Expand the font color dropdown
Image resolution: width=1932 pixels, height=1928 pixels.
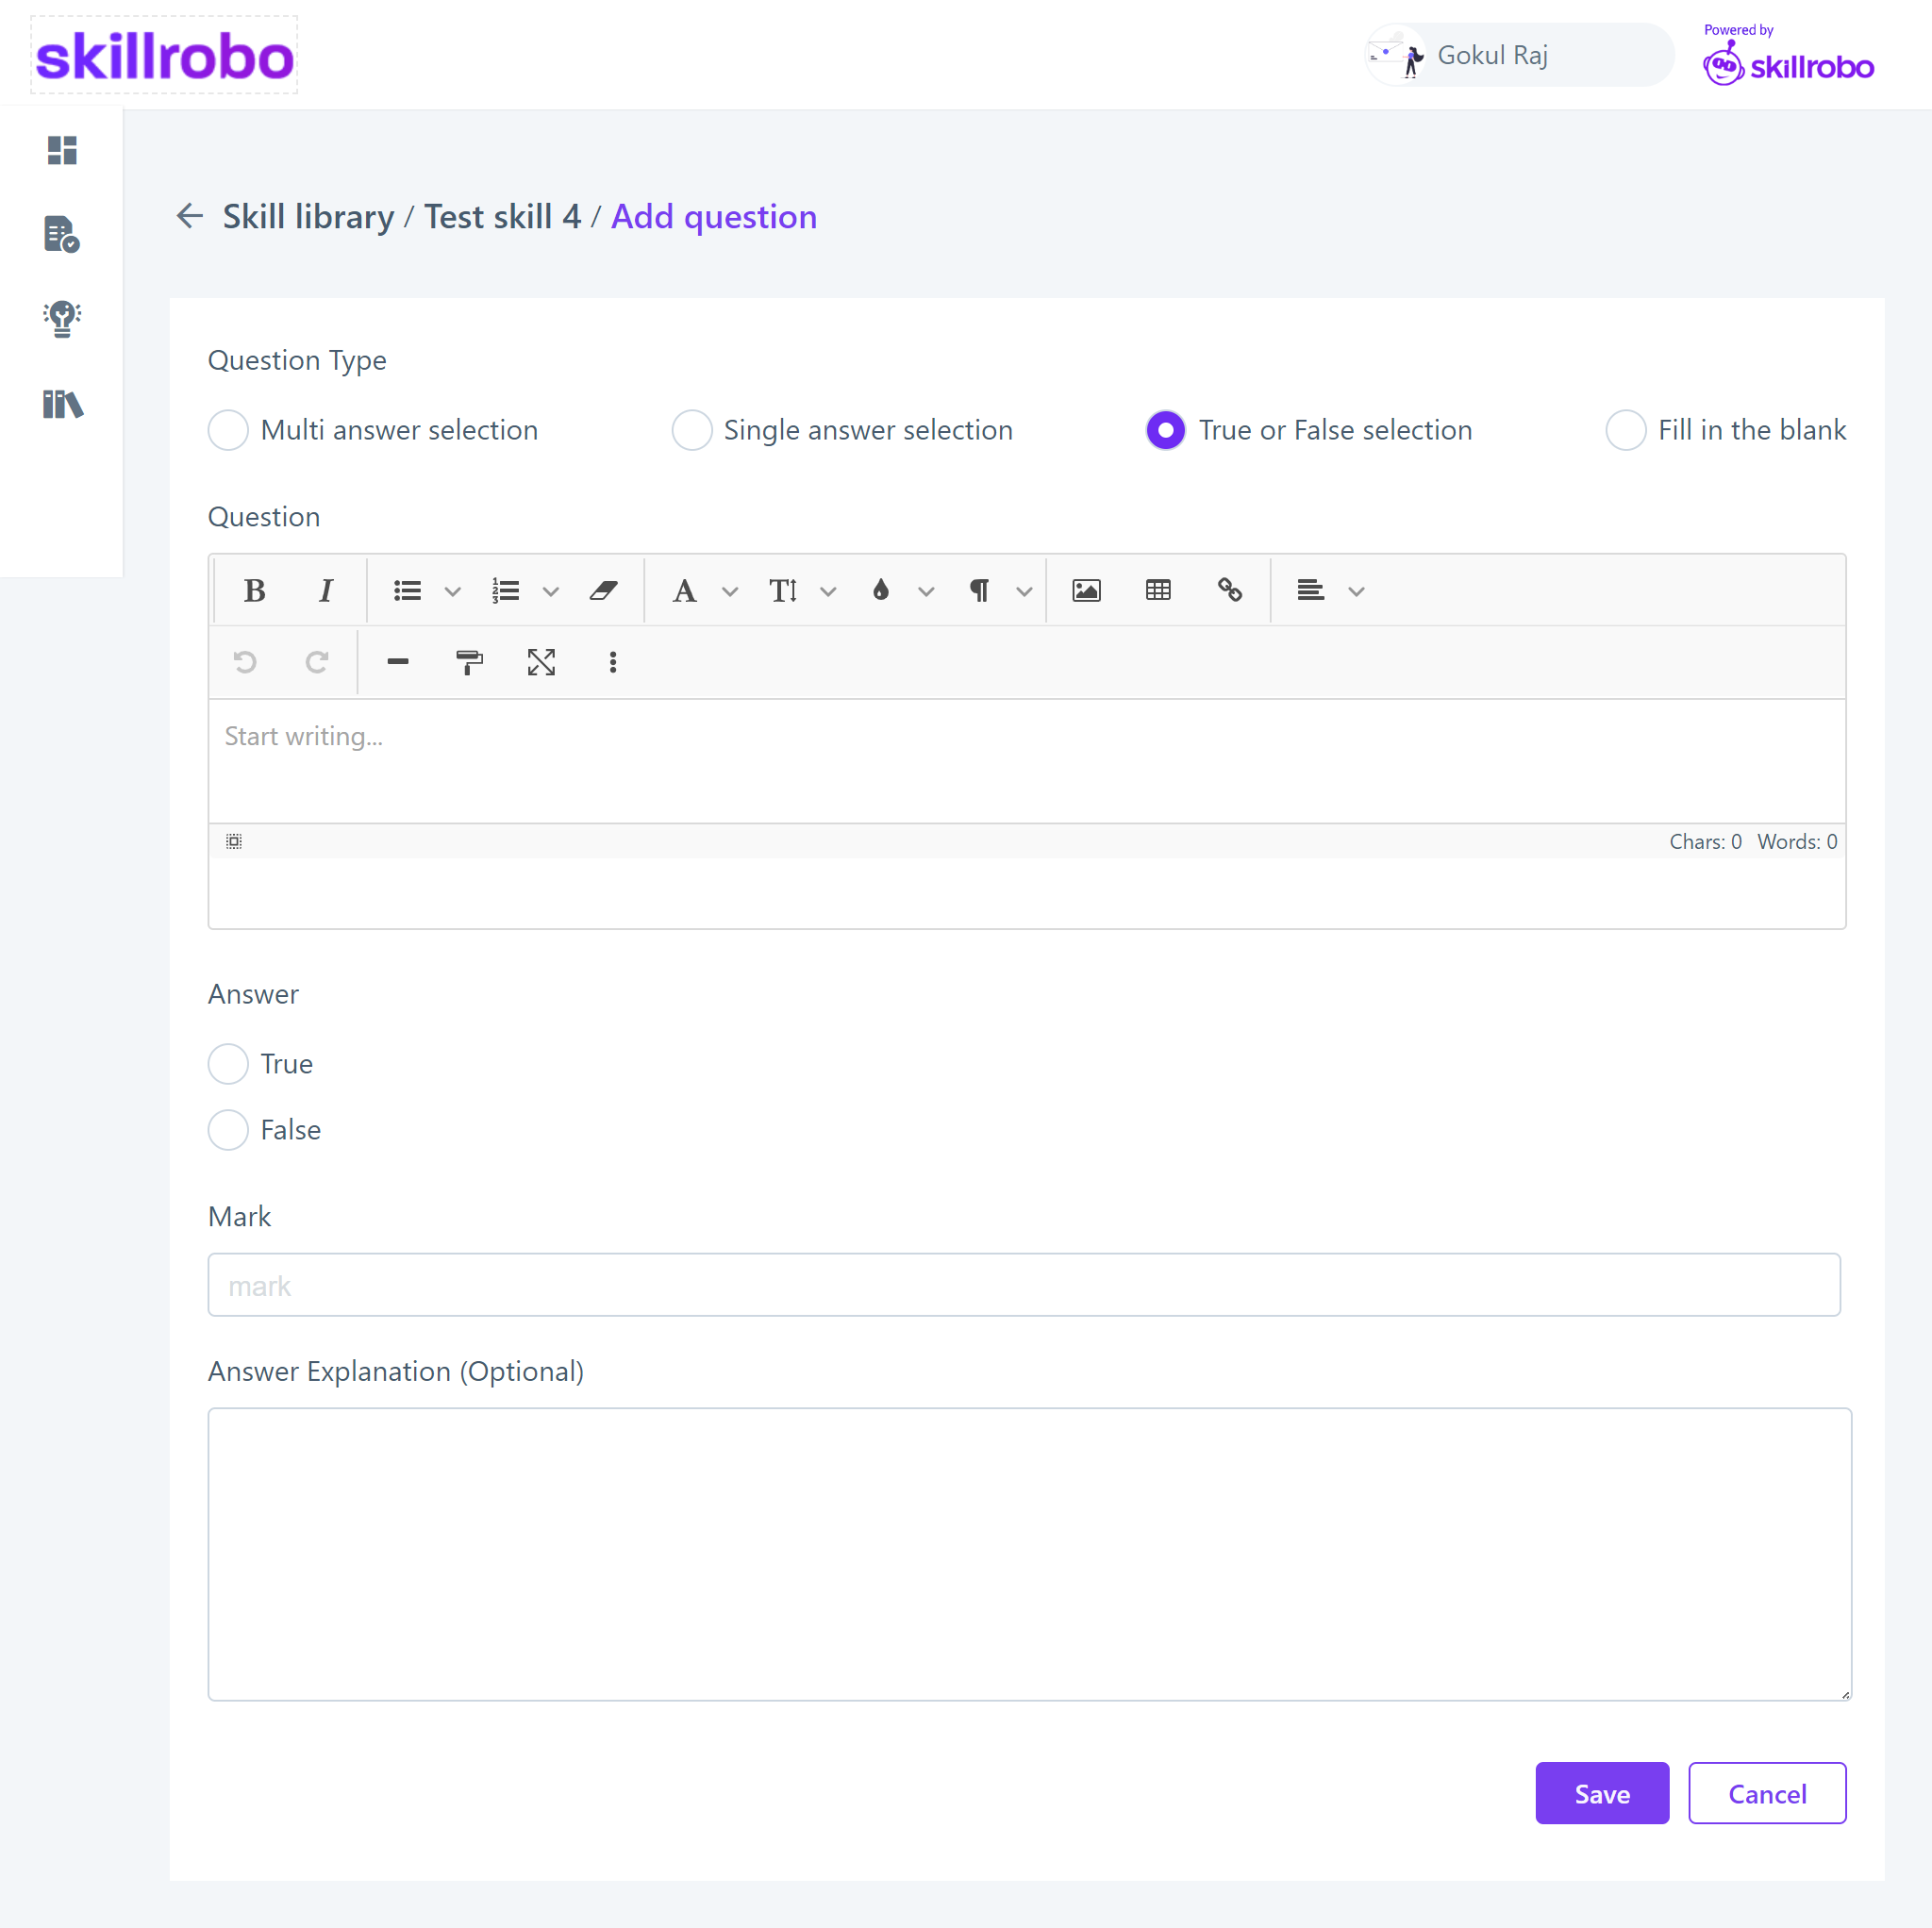924,590
